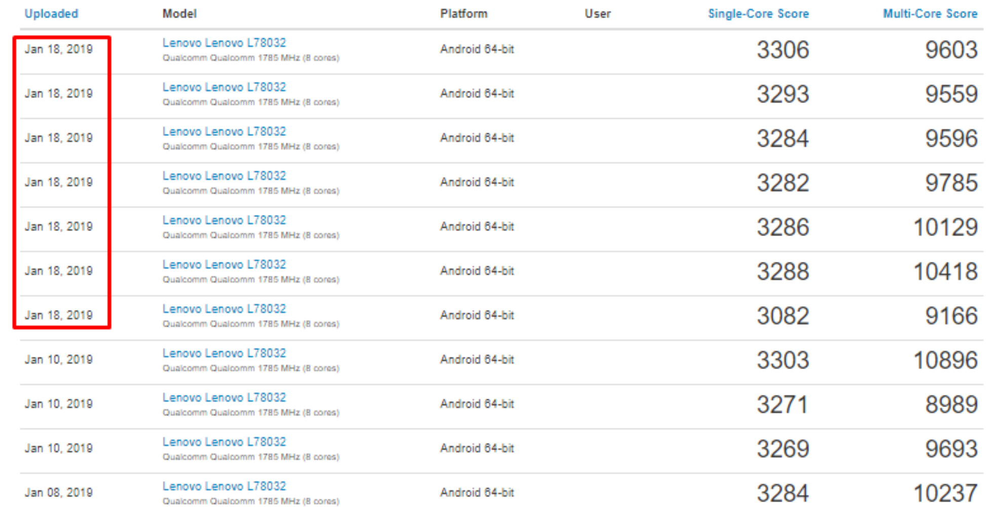Viewport: 996px width, 523px height.
Task: Open Lenovo L78032 result scoring 3271
Action: [224, 397]
